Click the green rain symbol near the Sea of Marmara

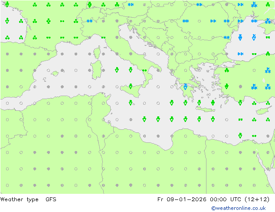226,71
